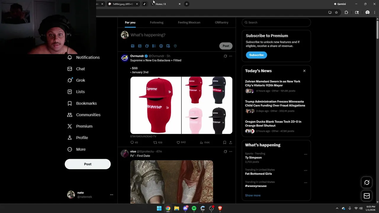Share the Supreme balaclava post
The height and width of the screenshot is (213, 379).
(x=231, y=142)
